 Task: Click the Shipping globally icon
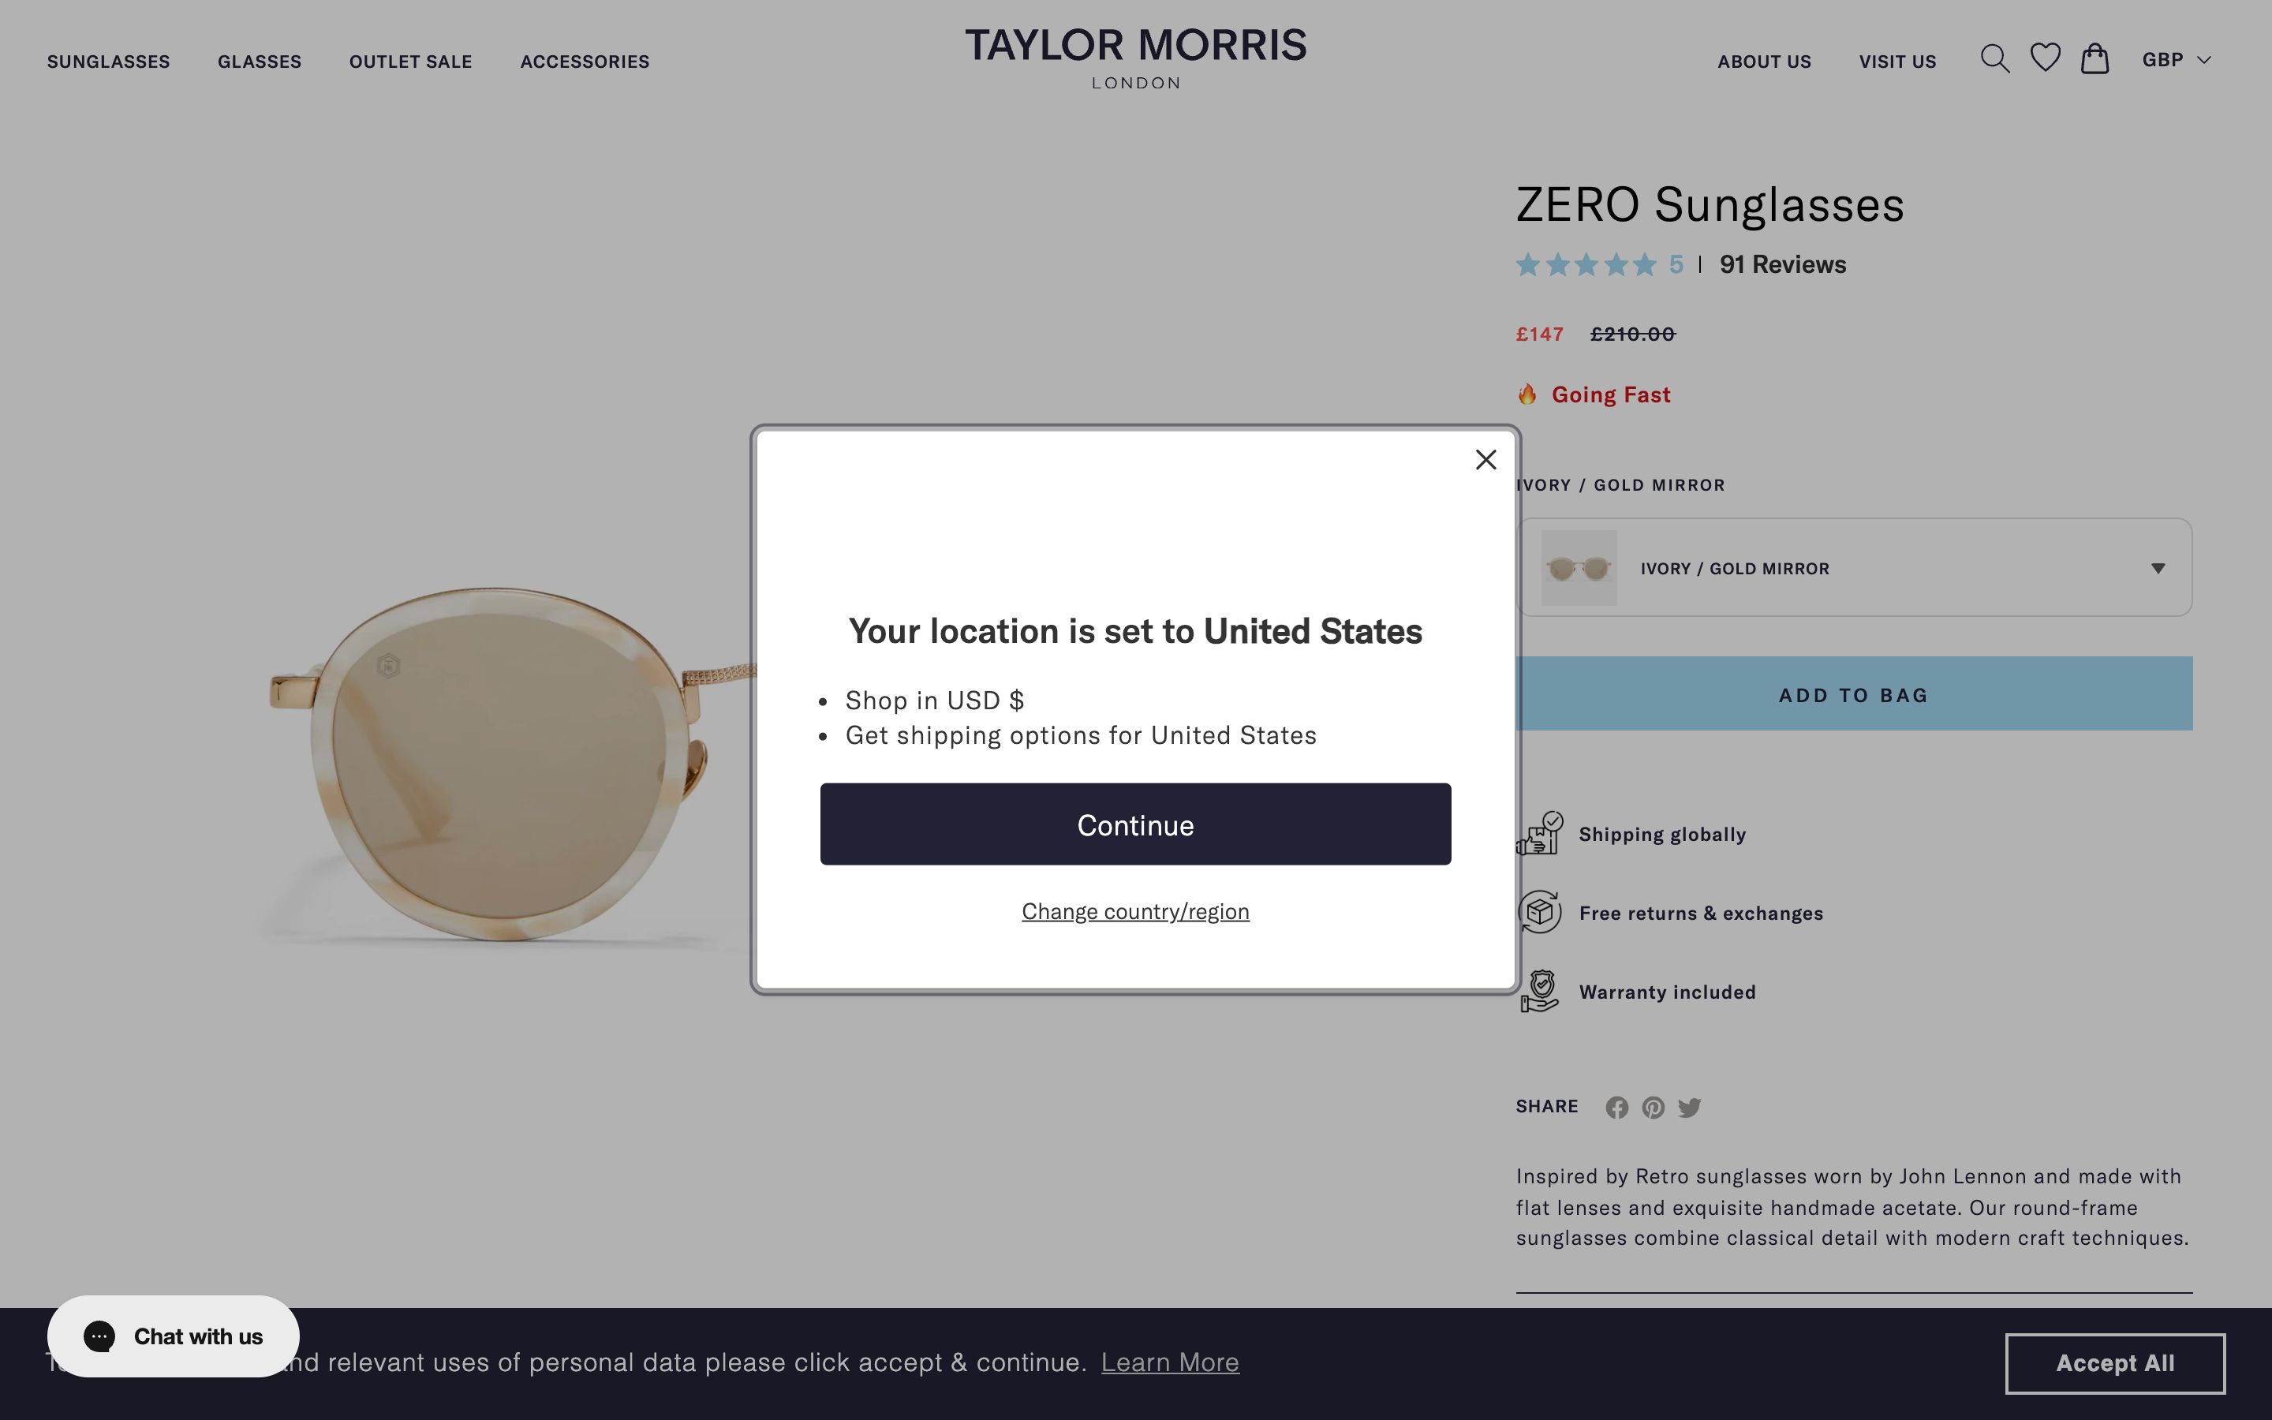pos(1540,833)
